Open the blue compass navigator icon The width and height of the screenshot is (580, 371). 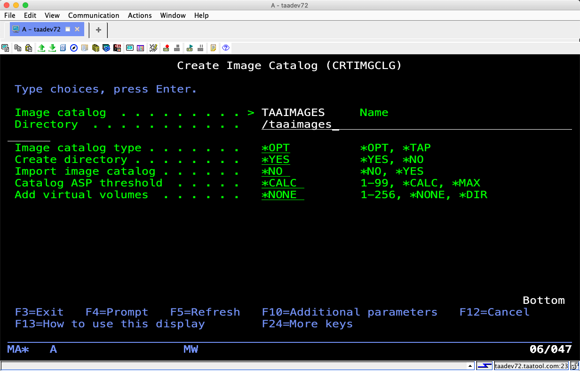(74, 47)
